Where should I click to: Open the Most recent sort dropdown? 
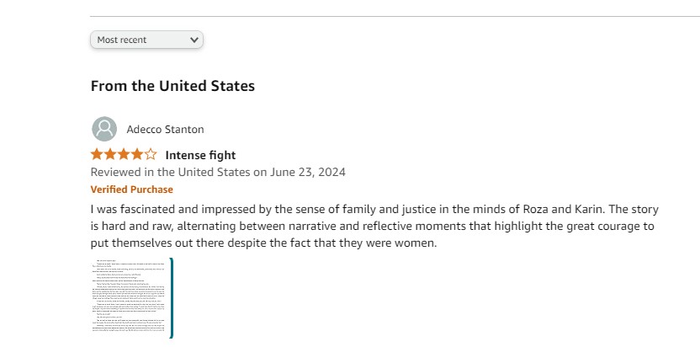[146, 40]
